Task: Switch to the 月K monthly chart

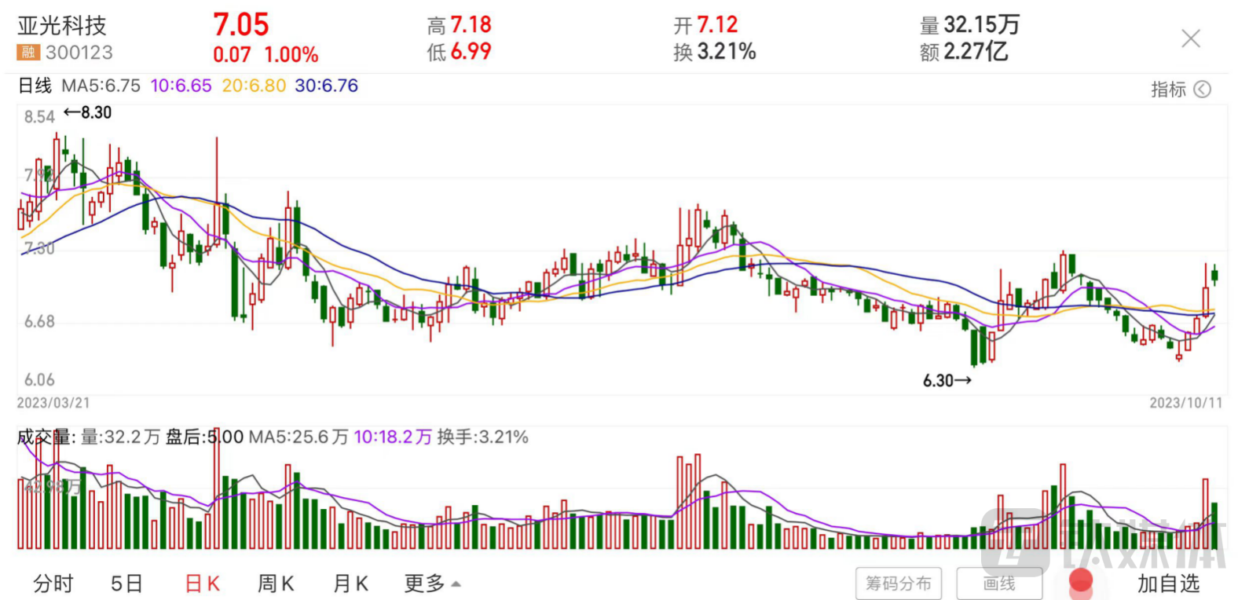Action: [x=350, y=584]
